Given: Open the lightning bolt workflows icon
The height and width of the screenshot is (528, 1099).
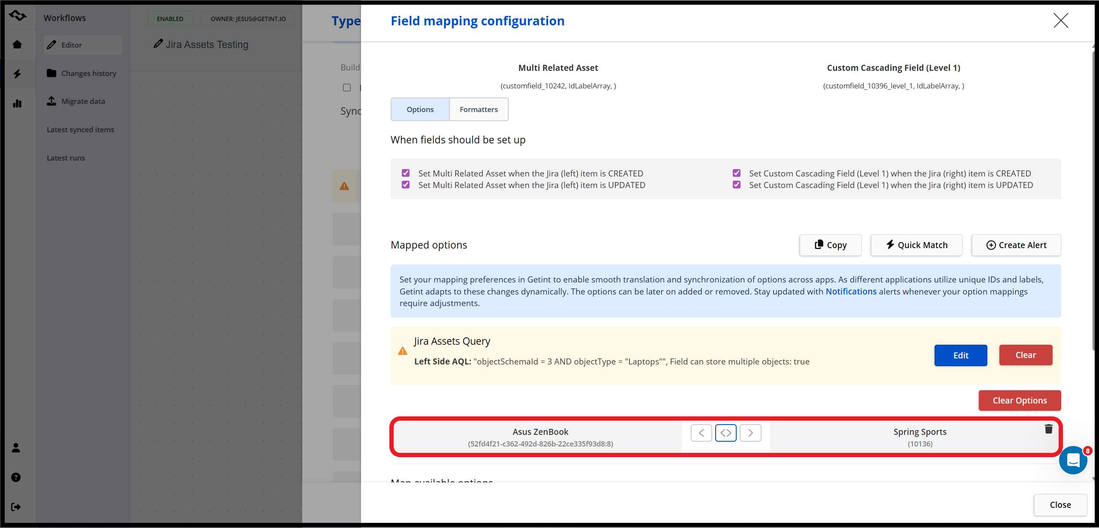Looking at the screenshot, I should click(17, 74).
